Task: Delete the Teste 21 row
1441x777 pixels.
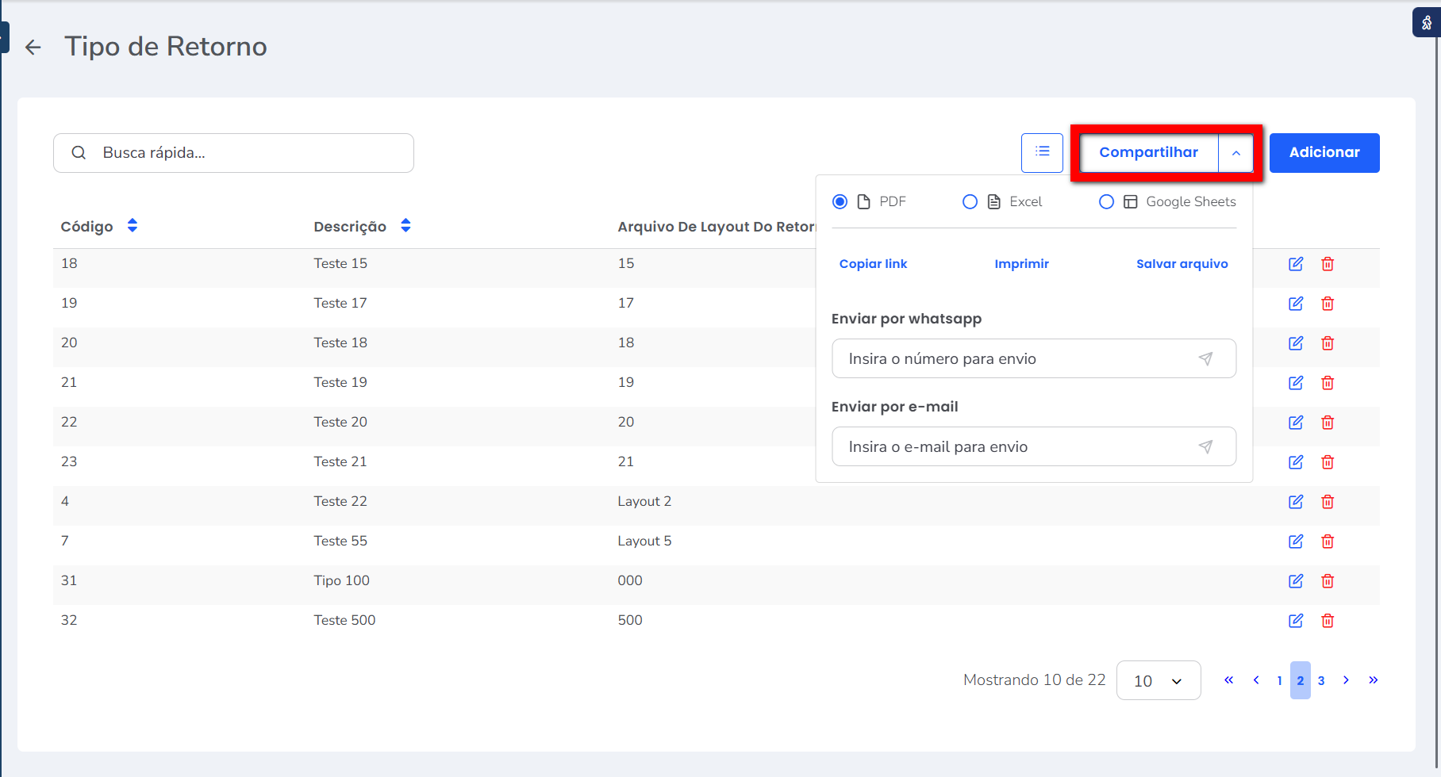Action: coord(1328,462)
